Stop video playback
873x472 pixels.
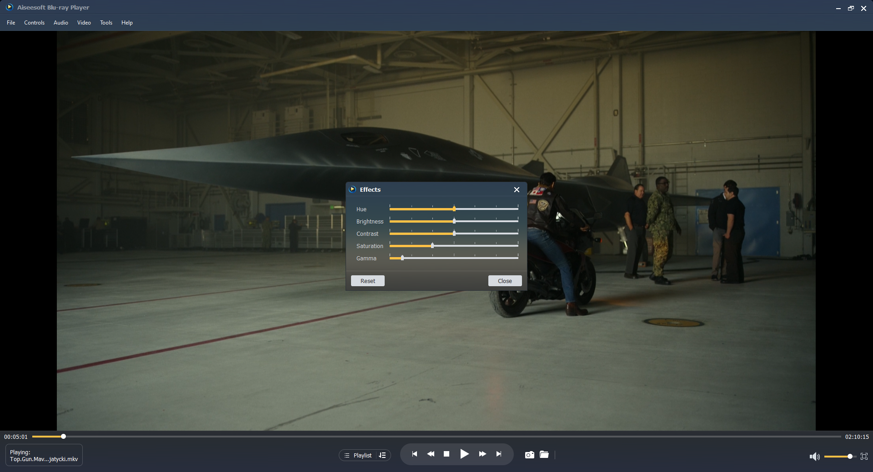coord(447,454)
